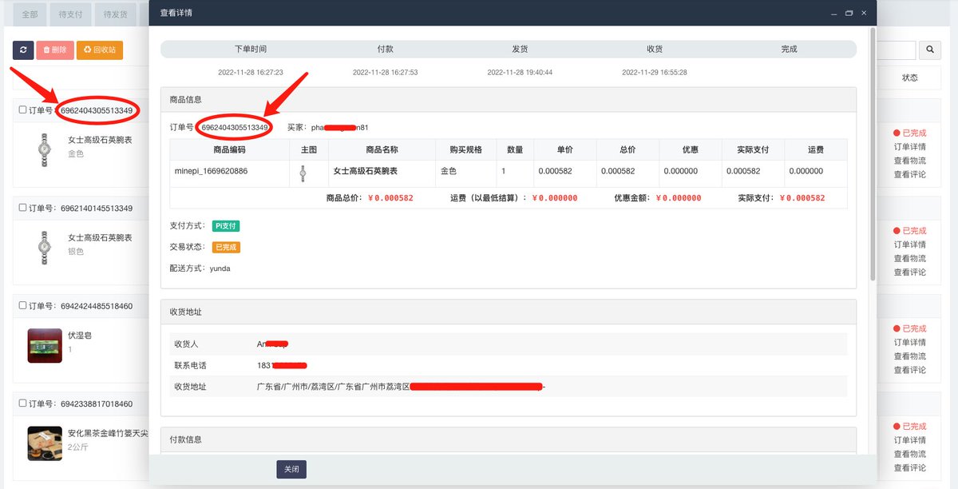Viewport: 958px width, 489px height.
Task: Click the 付款信息 section header
Action: (x=508, y=439)
